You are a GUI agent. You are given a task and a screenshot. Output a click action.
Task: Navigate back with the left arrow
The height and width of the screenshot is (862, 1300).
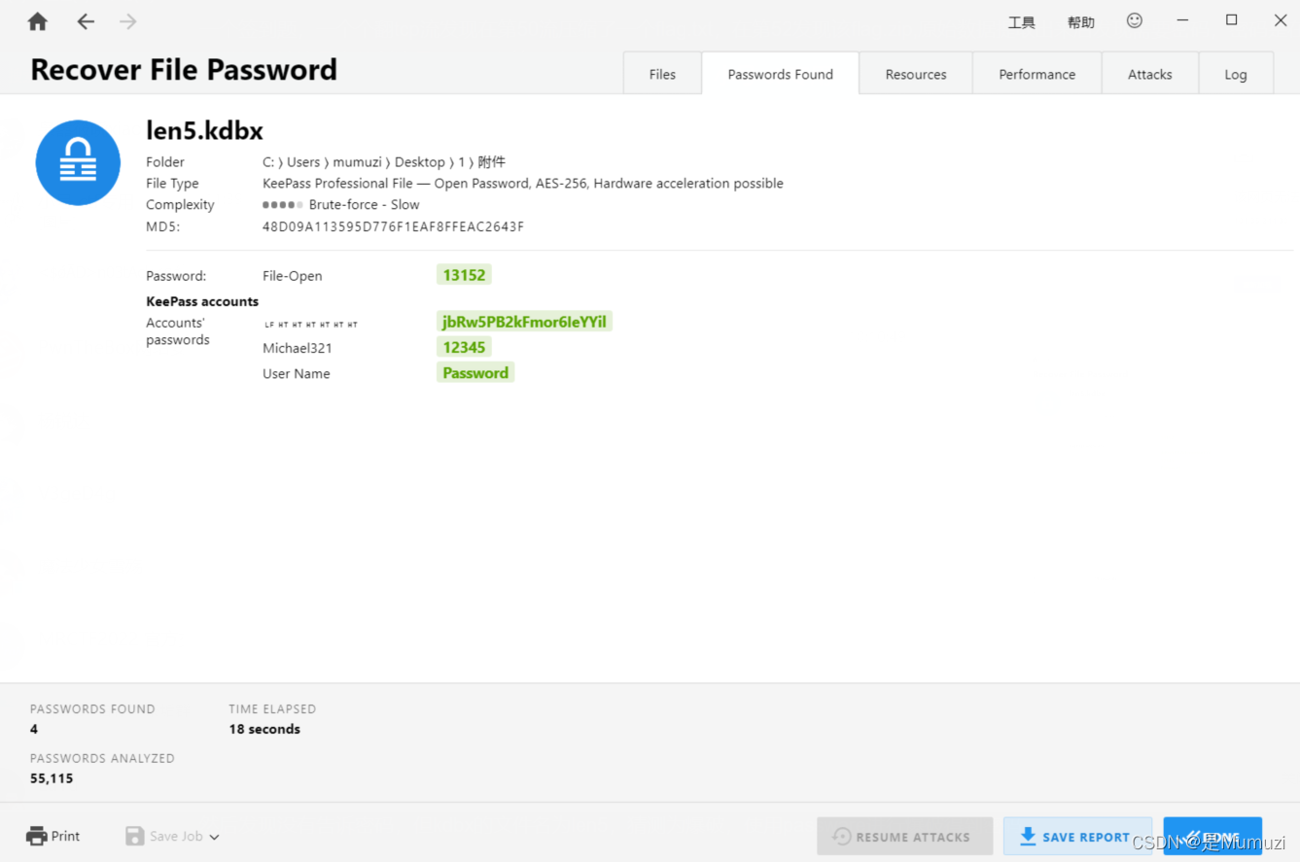(x=86, y=21)
